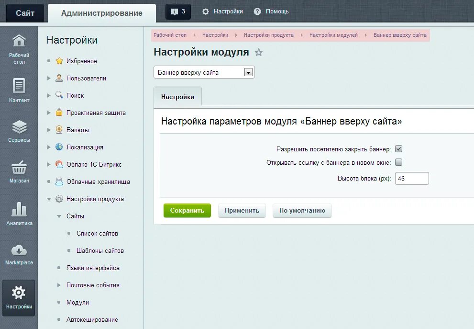
Task: Expand the Поиск tree node arrow
Action: (49, 95)
